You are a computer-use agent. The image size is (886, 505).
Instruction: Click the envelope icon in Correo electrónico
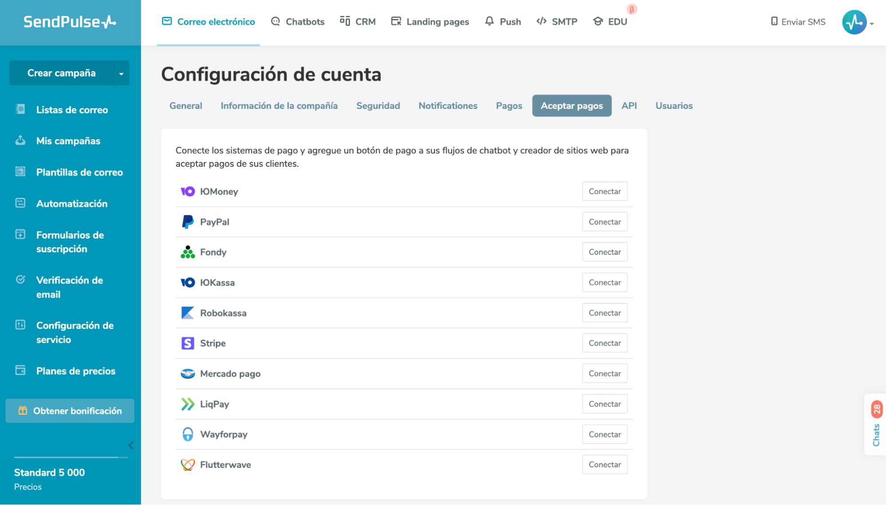[167, 21]
